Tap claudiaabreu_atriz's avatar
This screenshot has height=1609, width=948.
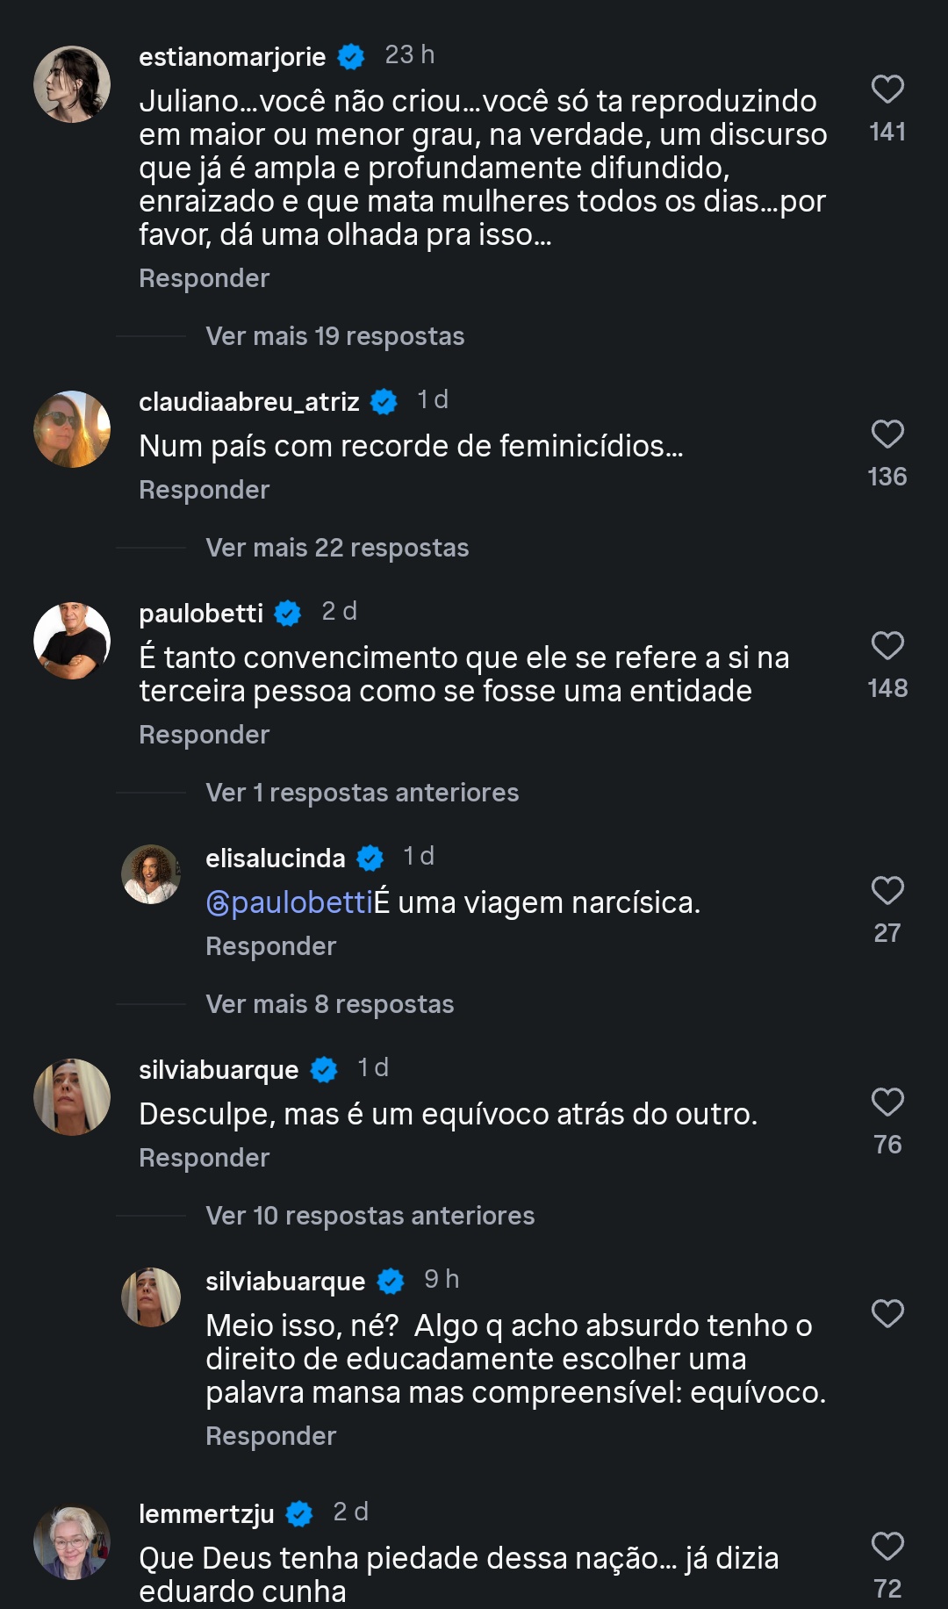[72, 429]
